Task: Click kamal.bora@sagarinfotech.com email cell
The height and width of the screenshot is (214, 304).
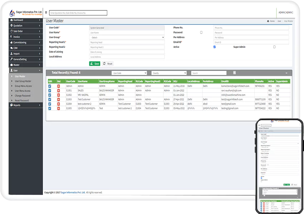Action: click(235, 86)
